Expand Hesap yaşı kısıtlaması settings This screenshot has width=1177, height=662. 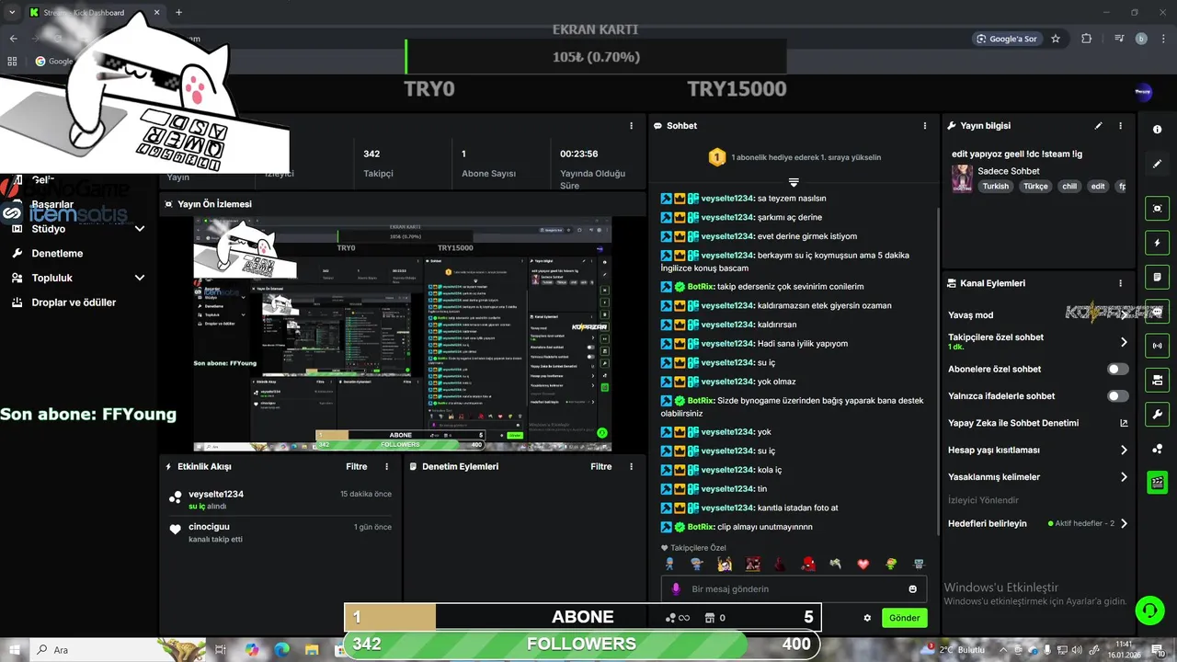pyautogui.click(x=1124, y=451)
